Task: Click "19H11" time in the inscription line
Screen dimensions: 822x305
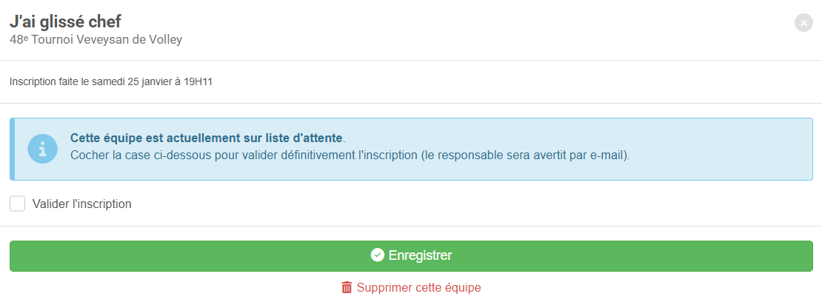Action: [x=198, y=81]
